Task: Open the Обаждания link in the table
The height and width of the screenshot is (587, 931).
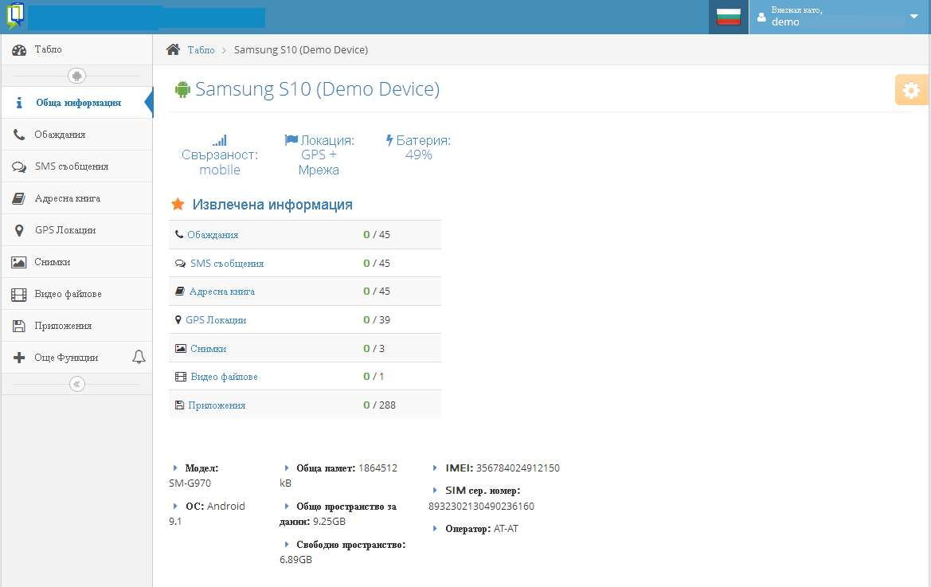Action: tap(213, 235)
